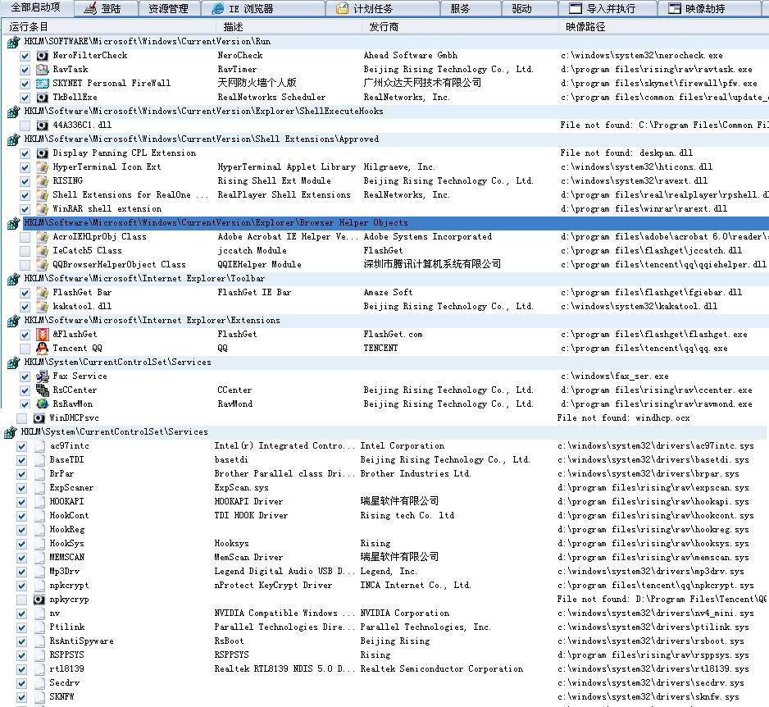Uncheck the RavTask startup entry
The width and height of the screenshot is (769, 707).
point(25,70)
